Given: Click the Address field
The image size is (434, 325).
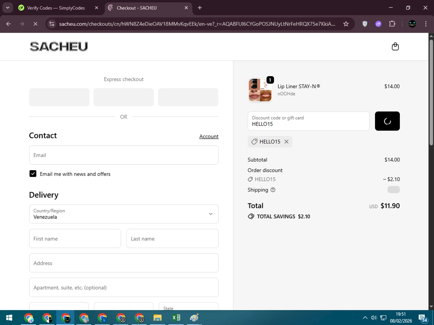Looking at the screenshot, I should [x=124, y=263].
